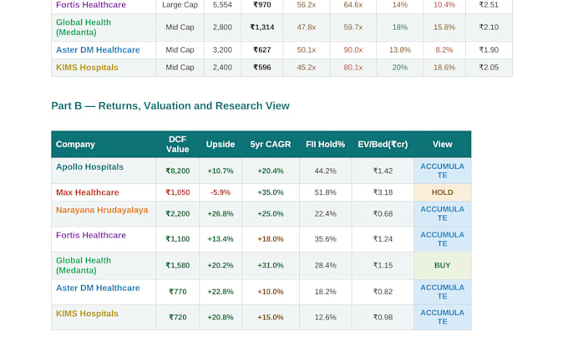Click the ₹1.42 EV/Bed cell
This screenshot has width=568, height=342.
383,171
